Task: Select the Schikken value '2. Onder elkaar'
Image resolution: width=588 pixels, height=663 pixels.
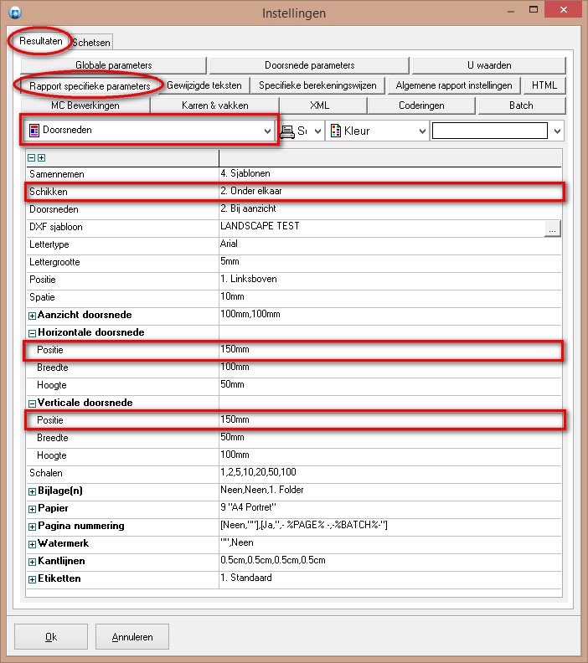Action: 250,191
